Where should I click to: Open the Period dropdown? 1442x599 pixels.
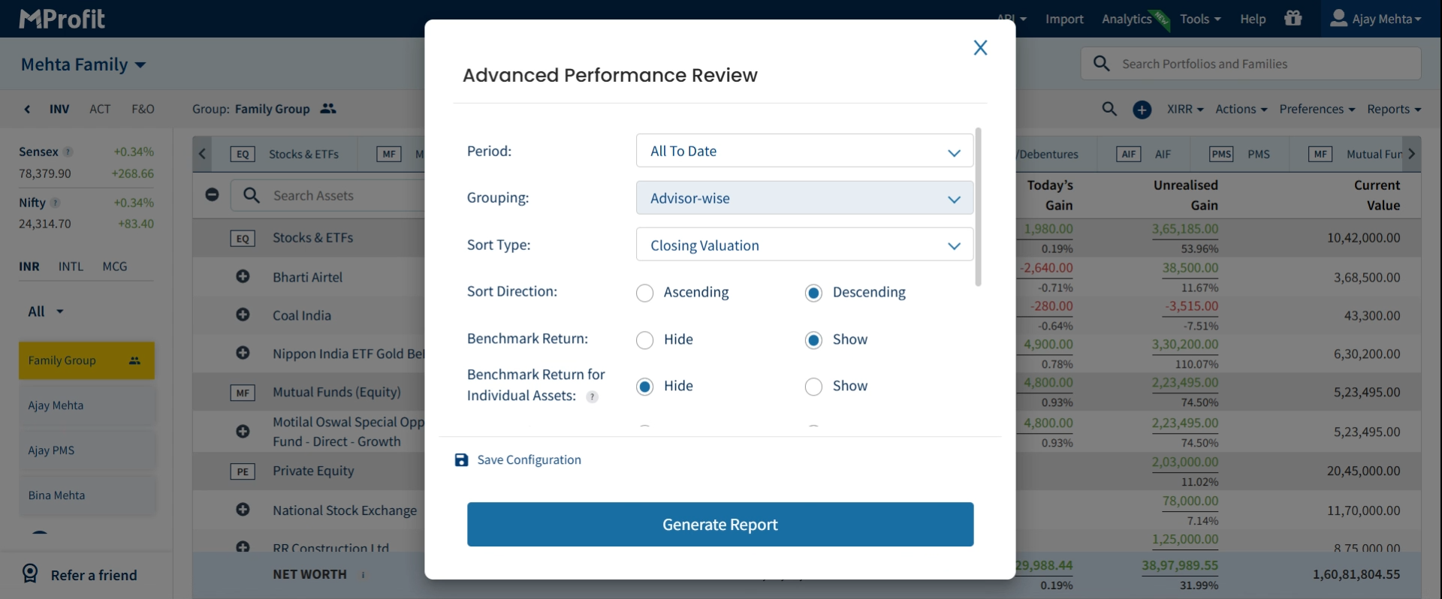pyautogui.click(x=804, y=151)
